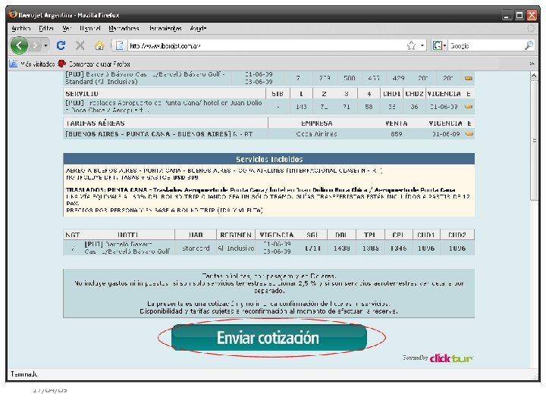Click the Terminado status bar text

(x=24, y=374)
